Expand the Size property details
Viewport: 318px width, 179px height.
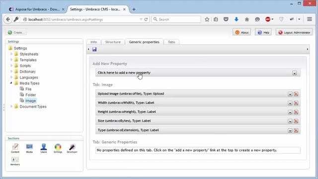pos(290,121)
